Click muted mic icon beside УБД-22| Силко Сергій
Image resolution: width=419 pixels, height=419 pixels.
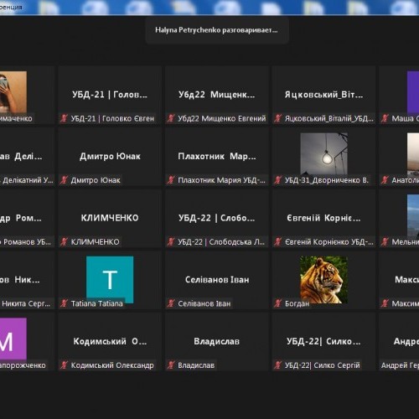(278, 365)
